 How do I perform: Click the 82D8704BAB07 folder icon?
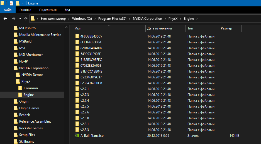tap(77, 48)
